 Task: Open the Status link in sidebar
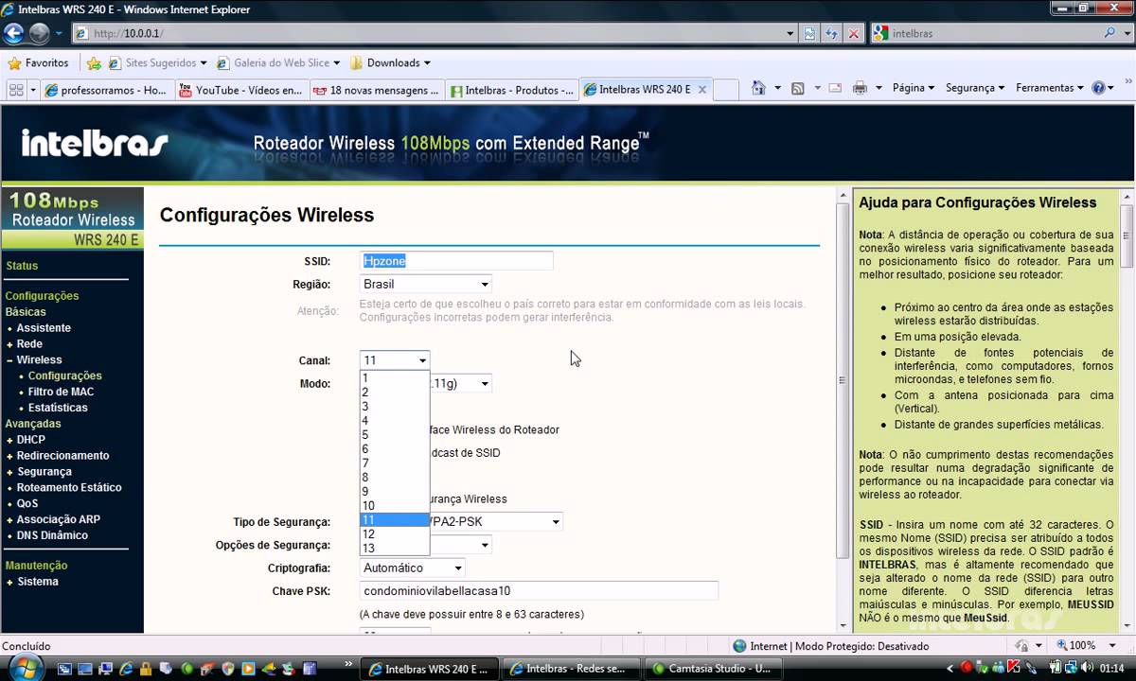22,266
